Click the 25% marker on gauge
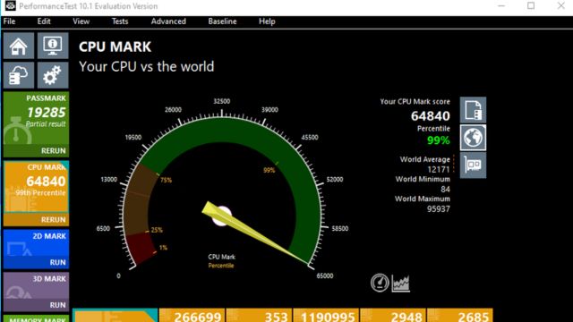 click(x=157, y=230)
